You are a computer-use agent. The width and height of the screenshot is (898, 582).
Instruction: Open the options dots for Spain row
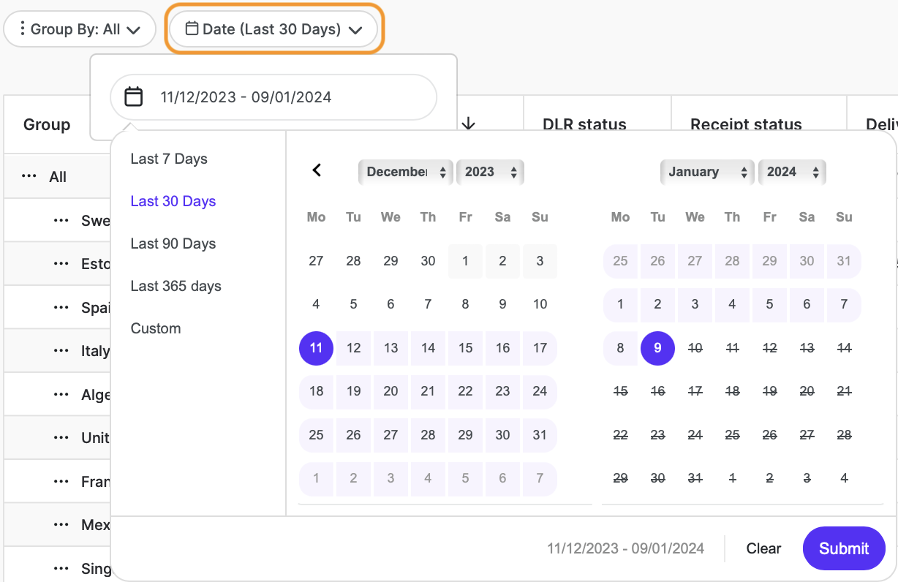61,308
